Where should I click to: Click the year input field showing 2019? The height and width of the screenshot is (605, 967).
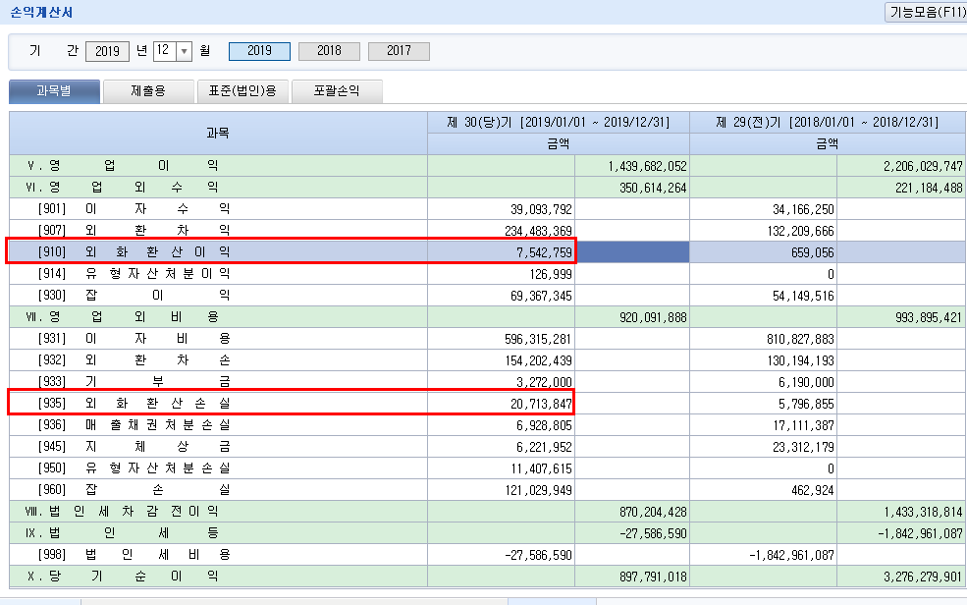pyautogui.click(x=107, y=51)
